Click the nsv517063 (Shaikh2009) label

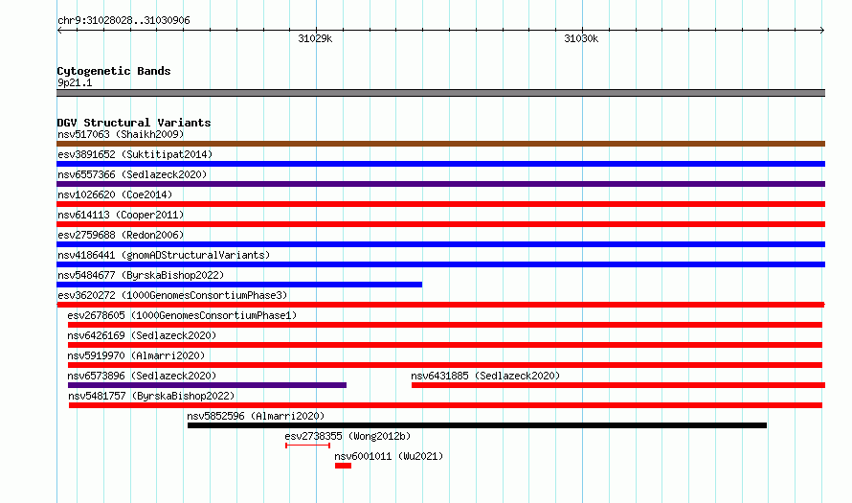(121, 134)
